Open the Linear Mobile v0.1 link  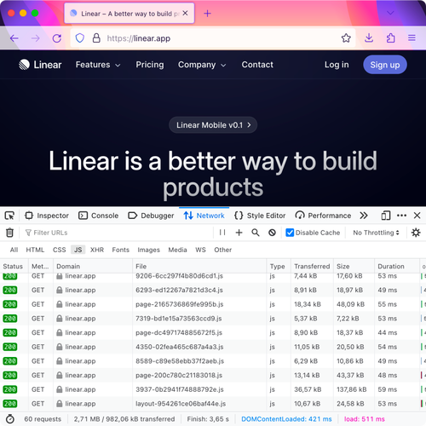[x=213, y=125]
